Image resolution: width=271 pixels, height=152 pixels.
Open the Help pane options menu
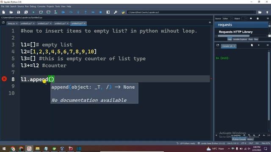[x=268, y=19]
